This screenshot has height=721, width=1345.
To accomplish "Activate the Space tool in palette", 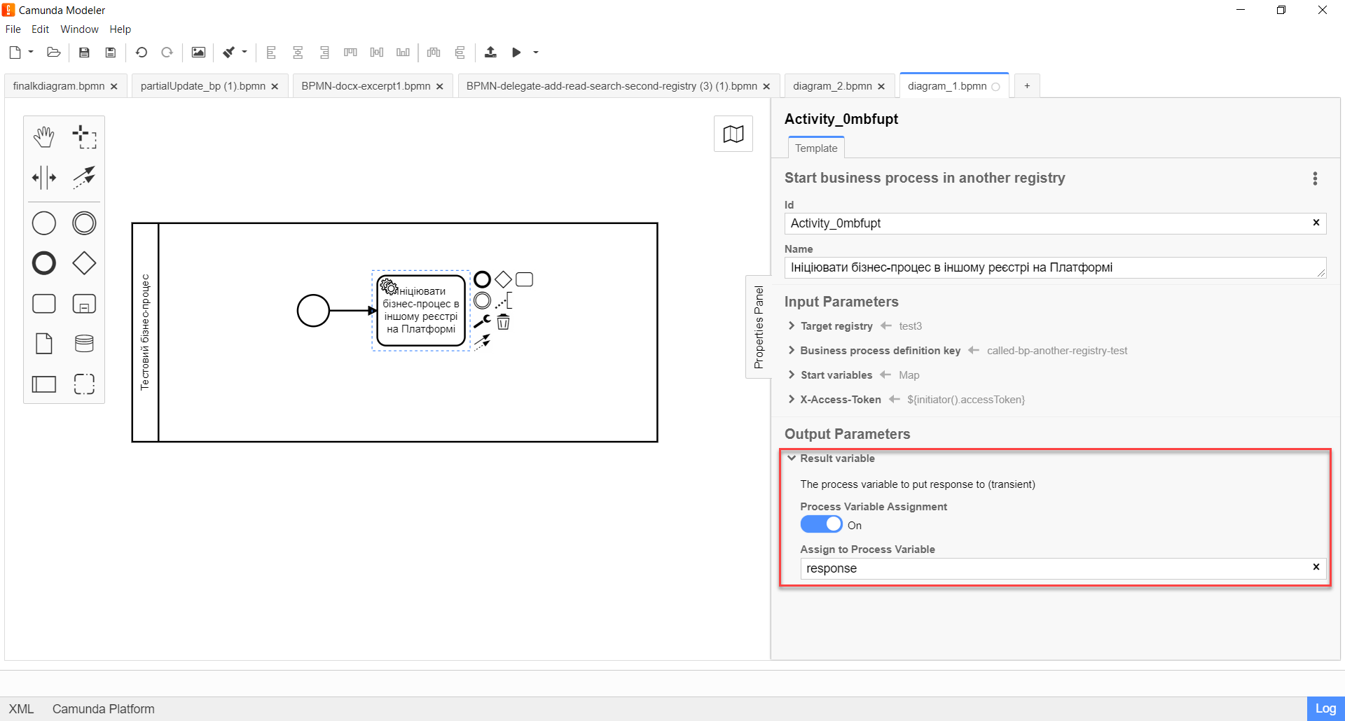I will [44, 177].
